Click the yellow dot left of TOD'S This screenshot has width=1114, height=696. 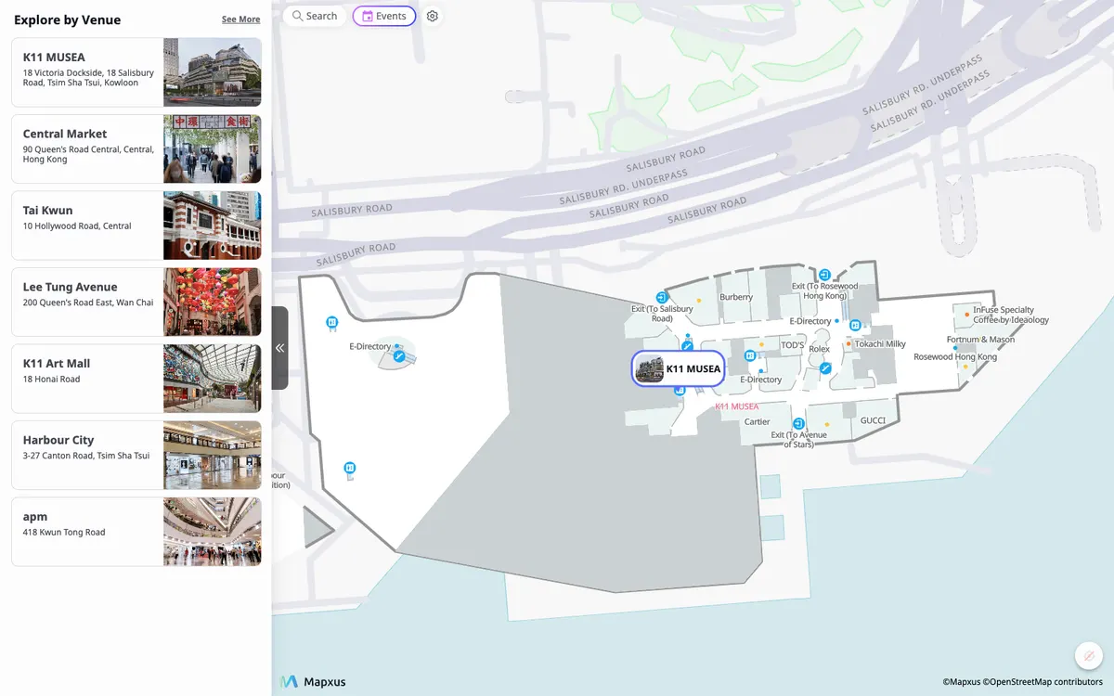pyautogui.click(x=762, y=344)
